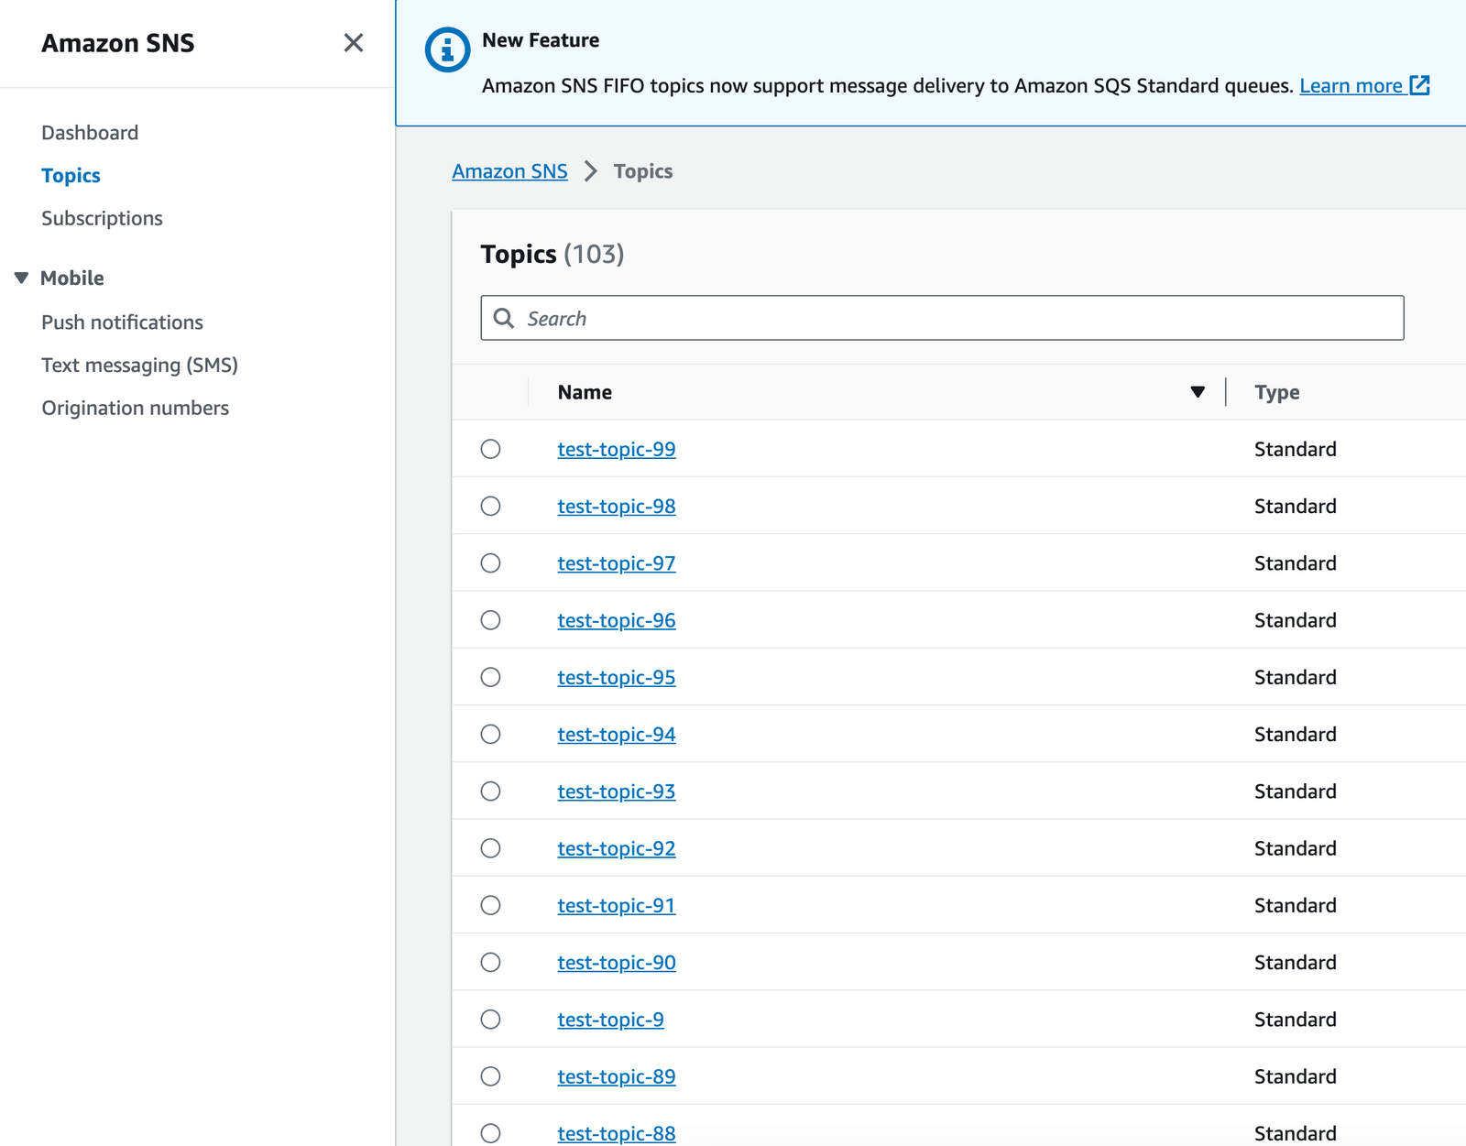Navigate to Subscriptions in the sidebar
The height and width of the screenshot is (1146, 1466).
click(x=102, y=218)
